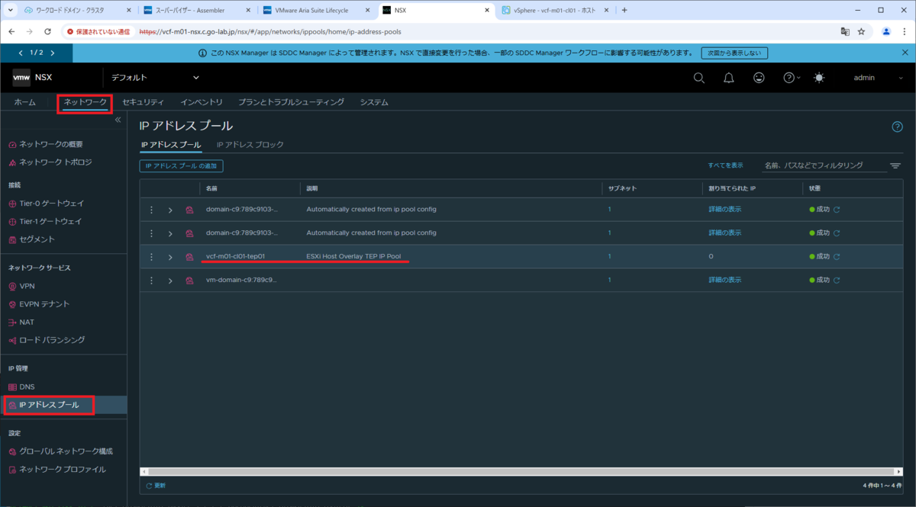Go to previous banner message arrow
The width and height of the screenshot is (916, 507).
(x=21, y=53)
